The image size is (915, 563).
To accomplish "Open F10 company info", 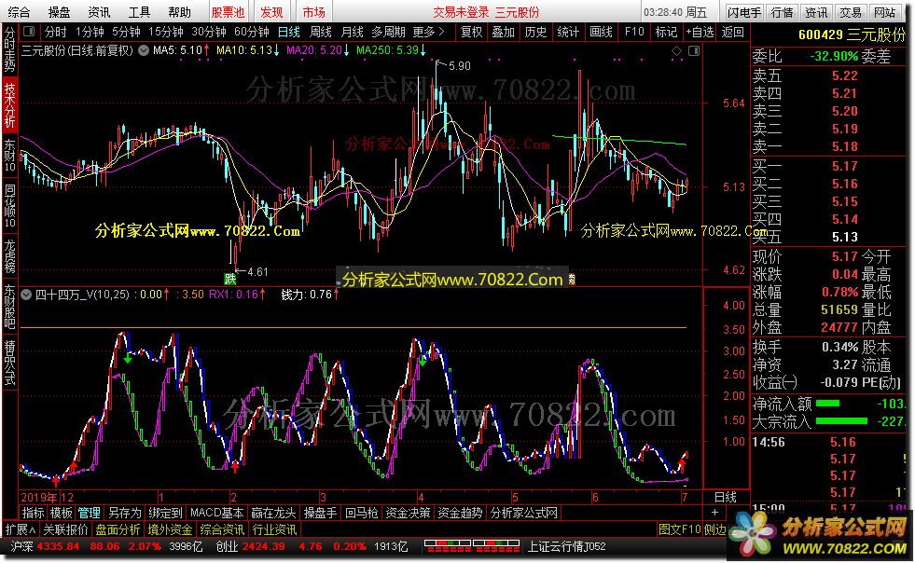I will coord(634,32).
